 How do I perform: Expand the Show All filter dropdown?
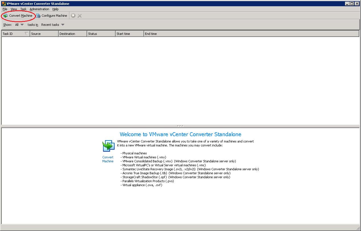click(19, 25)
